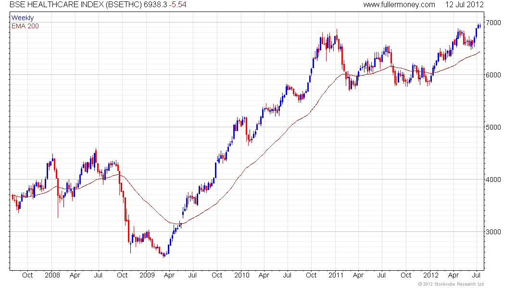Click the 2008 year axis label
The image size is (529, 288).
[x=52, y=275]
